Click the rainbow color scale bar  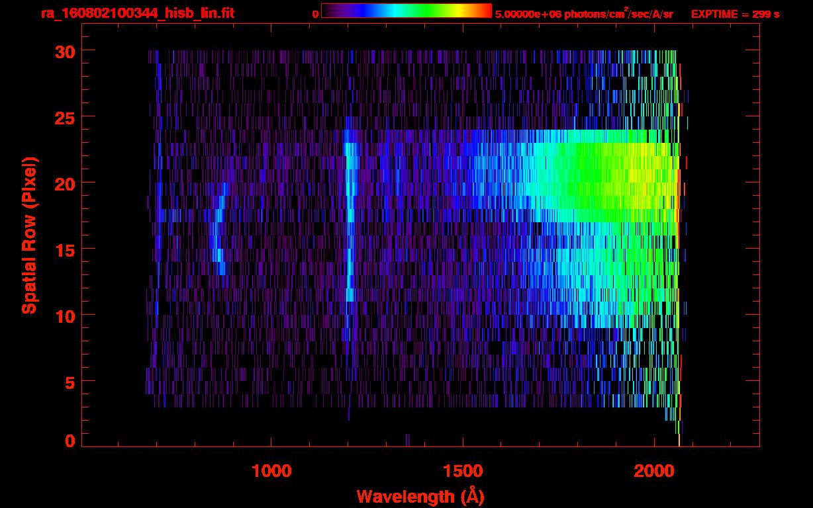[406, 11]
